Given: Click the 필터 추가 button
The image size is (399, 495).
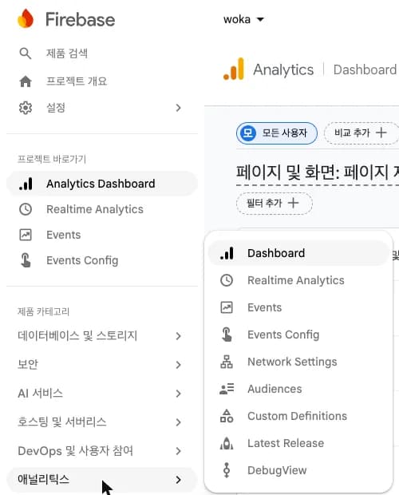Looking at the screenshot, I should [x=274, y=203].
